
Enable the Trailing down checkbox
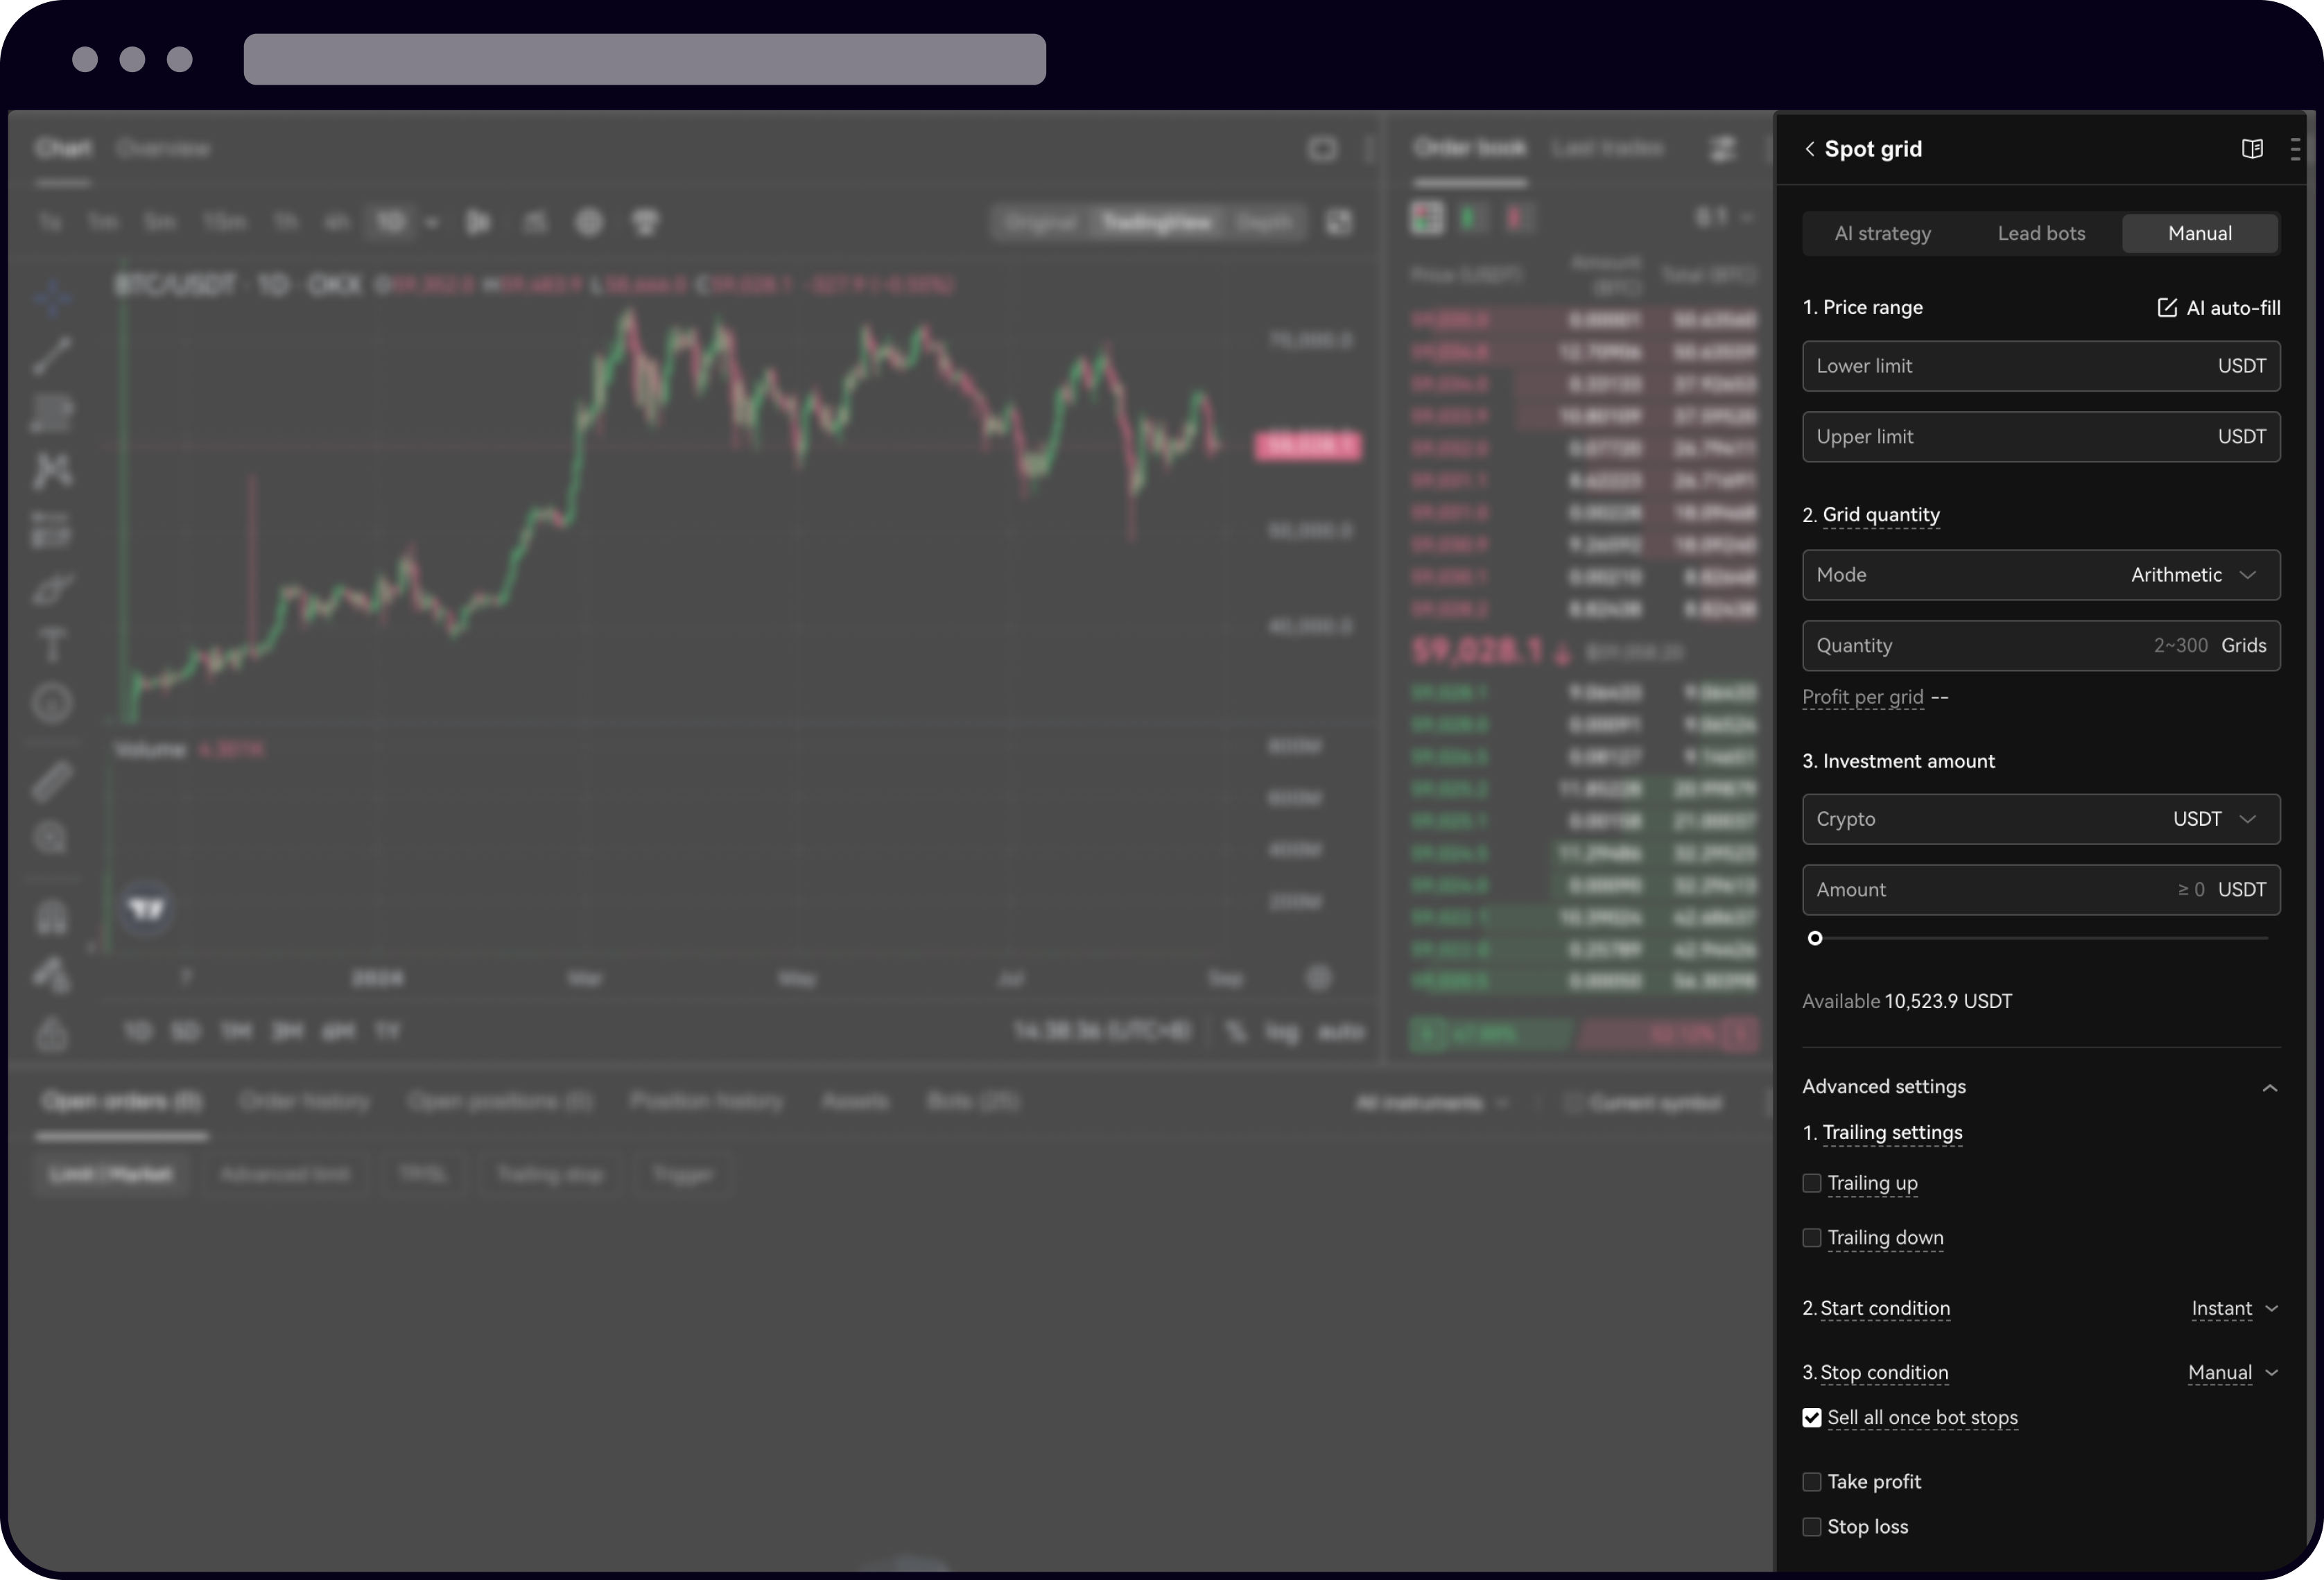coord(1811,1238)
